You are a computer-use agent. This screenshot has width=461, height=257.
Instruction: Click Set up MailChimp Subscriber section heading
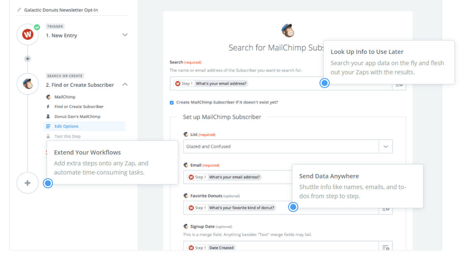coord(222,117)
